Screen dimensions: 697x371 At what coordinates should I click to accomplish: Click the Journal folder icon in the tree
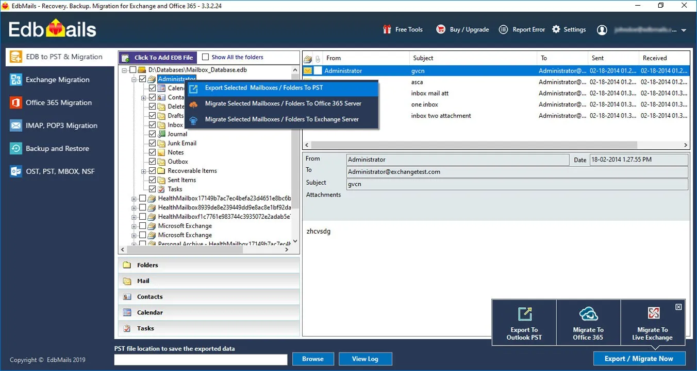click(162, 134)
